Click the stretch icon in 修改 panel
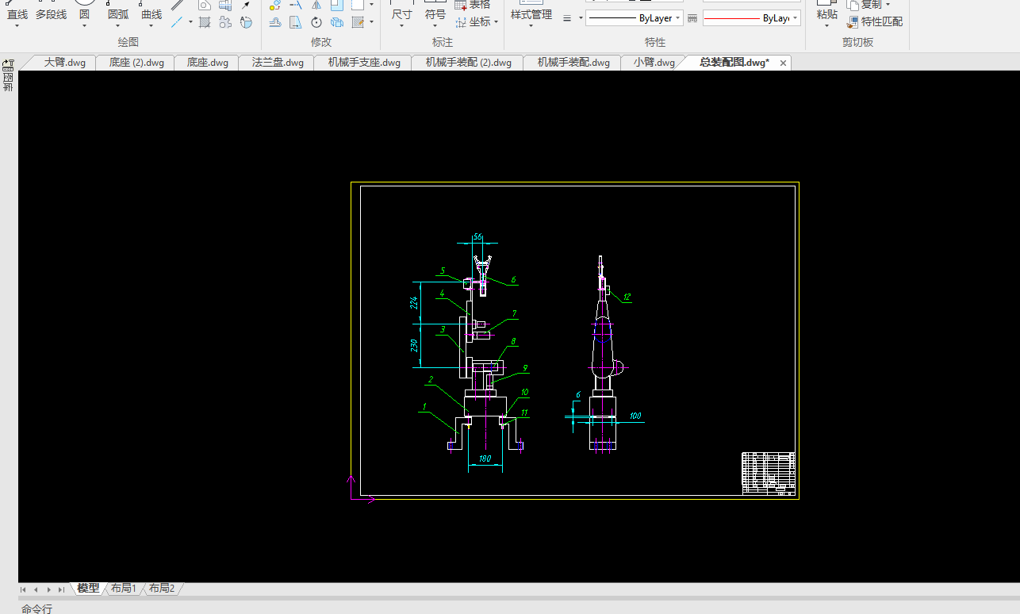The height and width of the screenshot is (614, 1020). (x=295, y=22)
